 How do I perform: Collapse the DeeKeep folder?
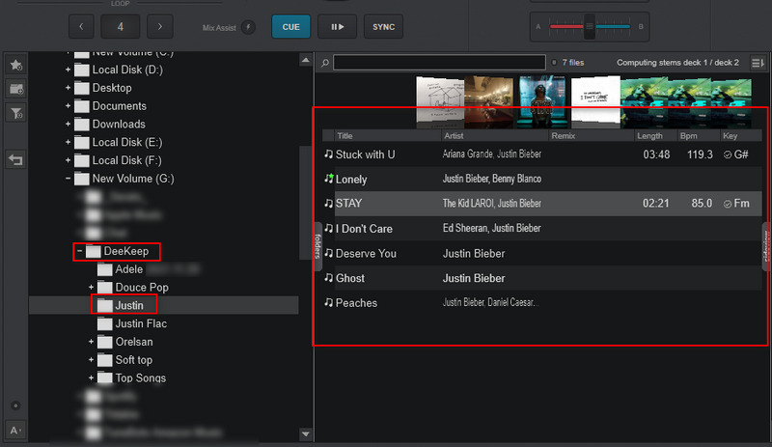tap(80, 251)
